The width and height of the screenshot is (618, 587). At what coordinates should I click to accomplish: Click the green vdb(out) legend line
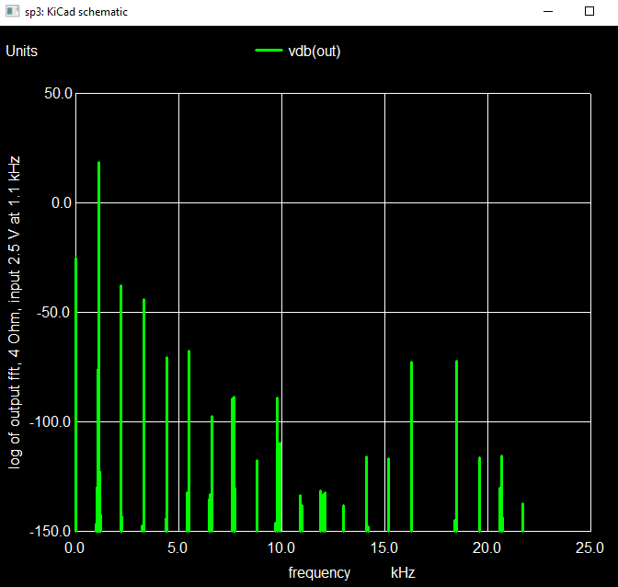[269, 51]
